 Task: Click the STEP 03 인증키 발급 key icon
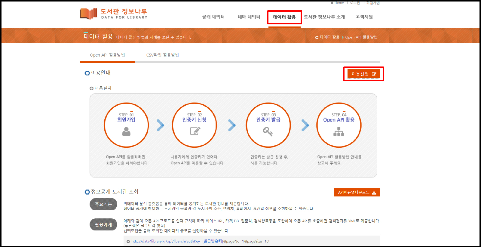tap(268, 131)
